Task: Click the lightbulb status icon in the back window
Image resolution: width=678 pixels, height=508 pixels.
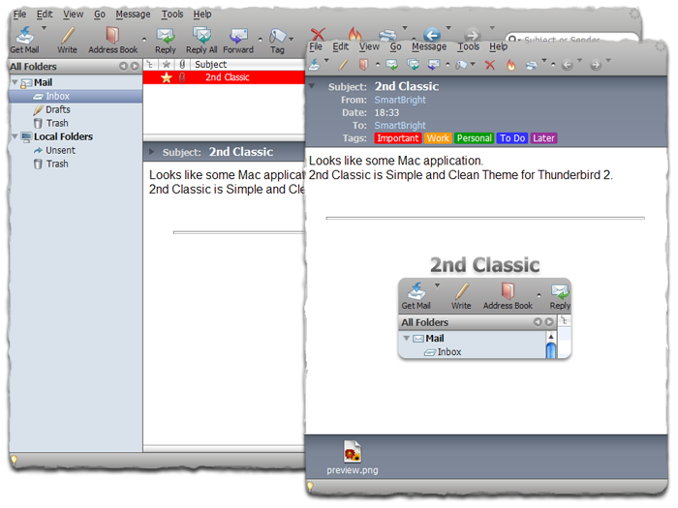Action: tap(14, 460)
